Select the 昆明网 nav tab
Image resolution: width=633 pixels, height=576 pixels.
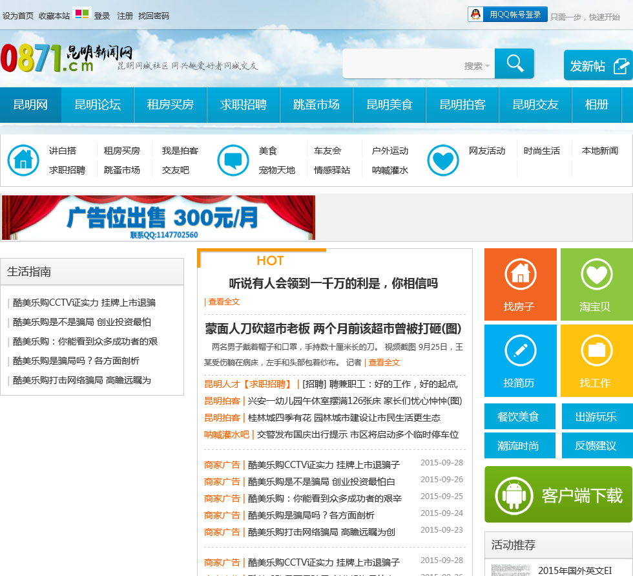[31, 105]
